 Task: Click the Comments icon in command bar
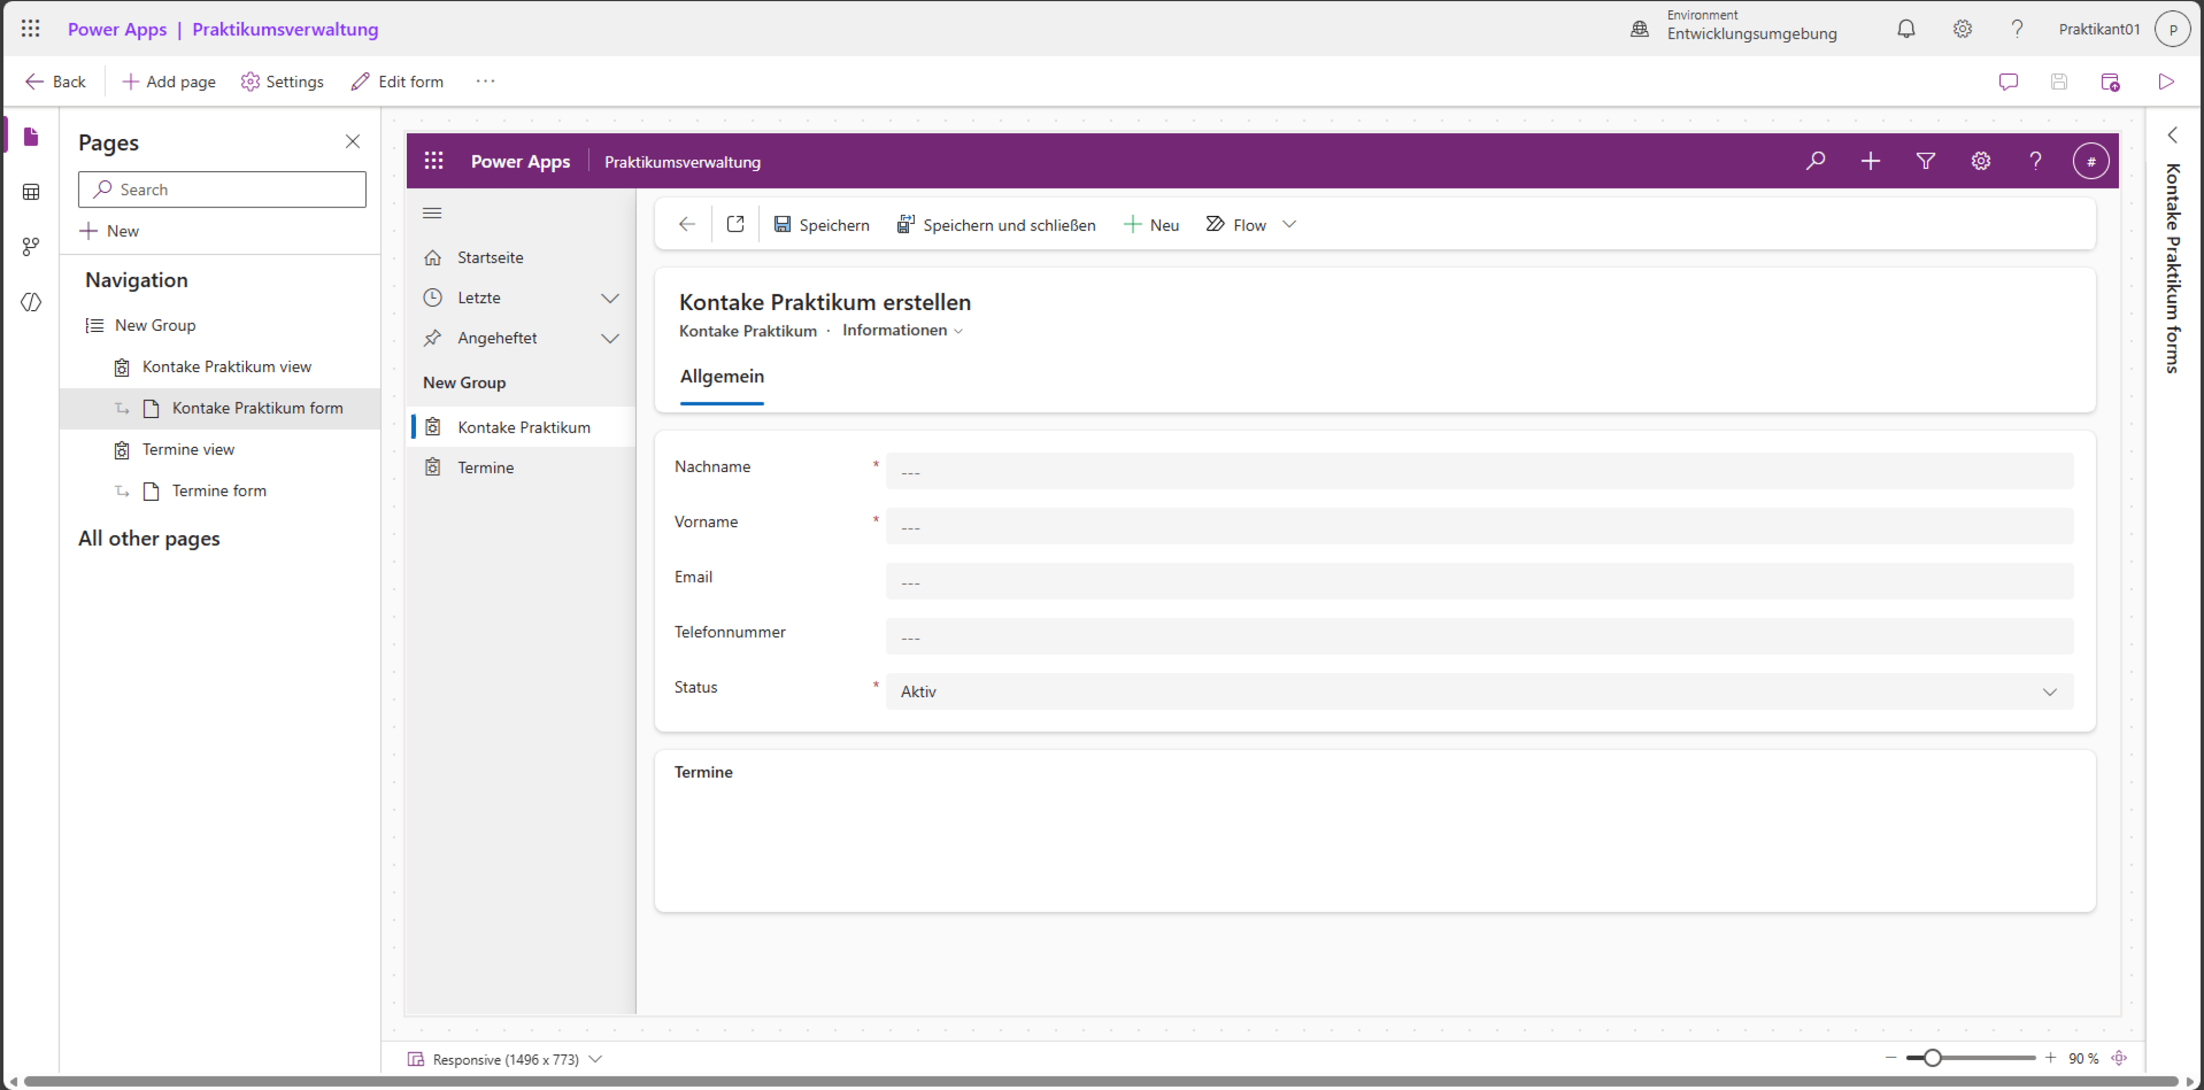pos(2007,82)
